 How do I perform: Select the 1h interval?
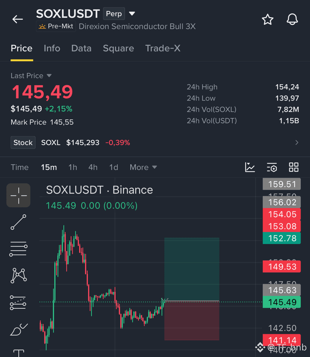(73, 167)
